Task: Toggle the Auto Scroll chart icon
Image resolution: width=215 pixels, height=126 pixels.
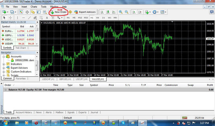Action: tap(134, 12)
